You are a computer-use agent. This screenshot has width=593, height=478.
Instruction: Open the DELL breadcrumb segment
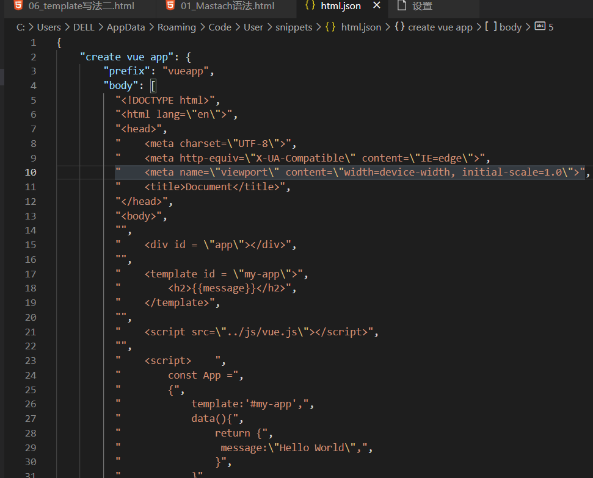click(x=84, y=27)
